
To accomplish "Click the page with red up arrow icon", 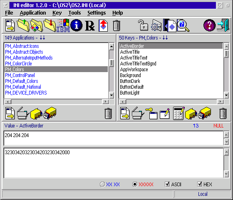I will click(x=103, y=25).
